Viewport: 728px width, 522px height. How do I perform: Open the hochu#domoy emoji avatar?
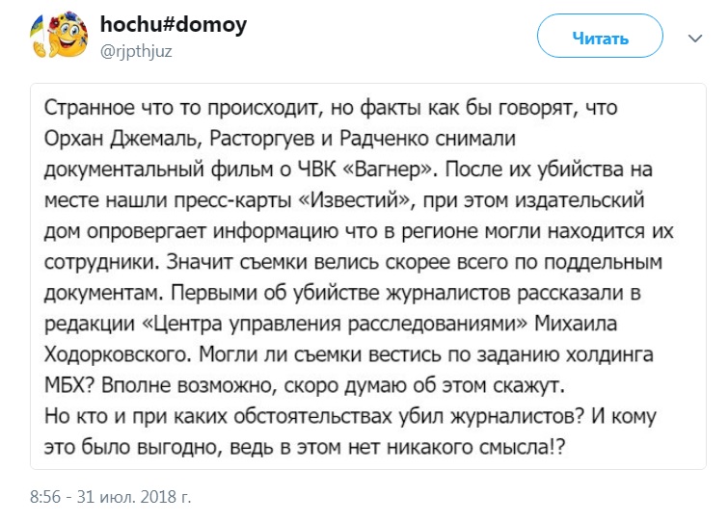[59, 36]
